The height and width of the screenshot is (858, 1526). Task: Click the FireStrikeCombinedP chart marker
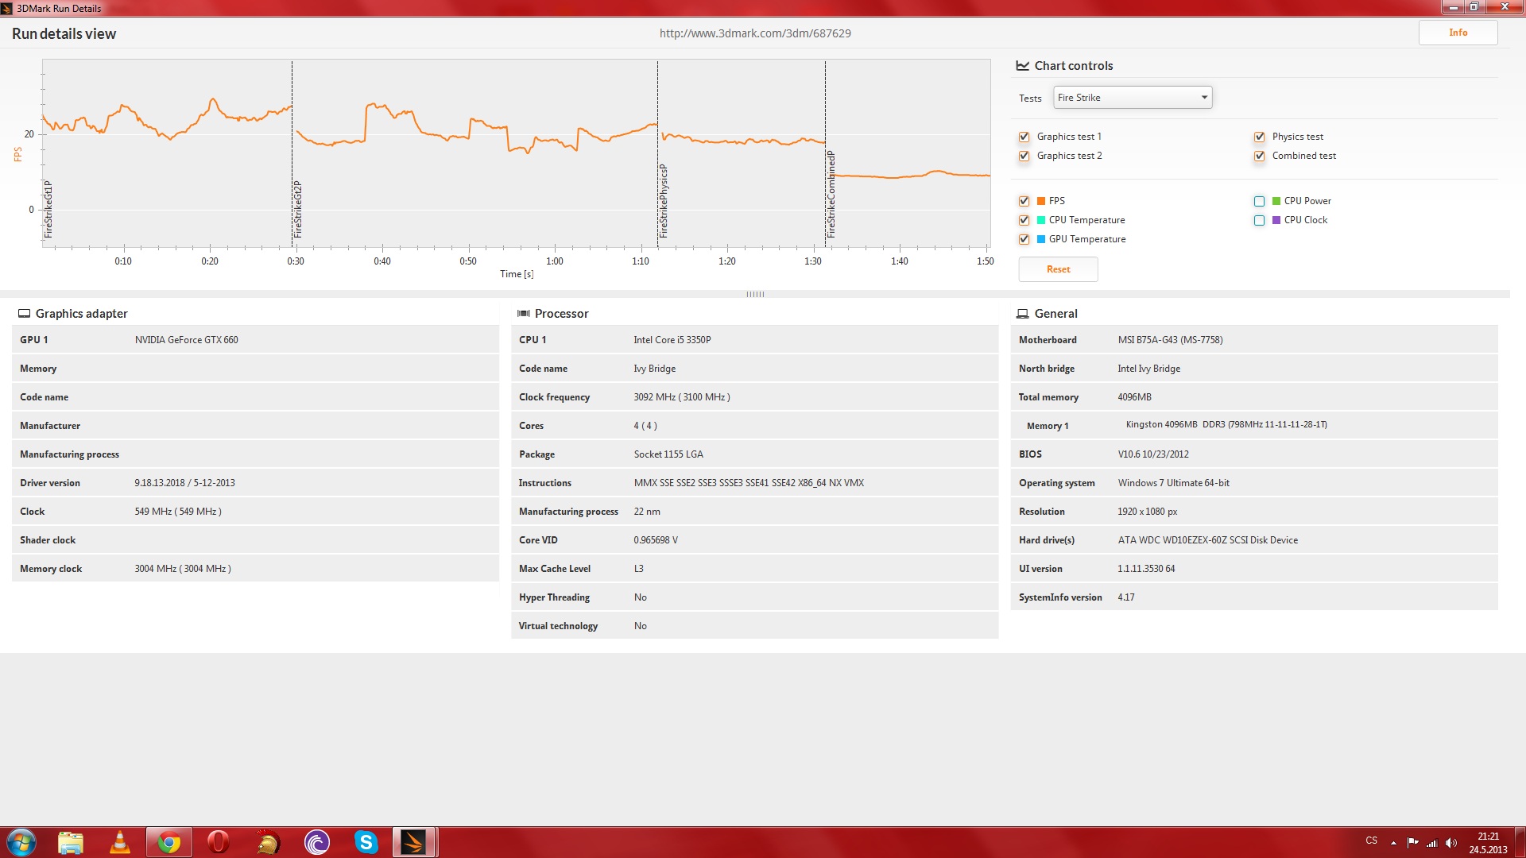pyautogui.click(x=831, y=194)
